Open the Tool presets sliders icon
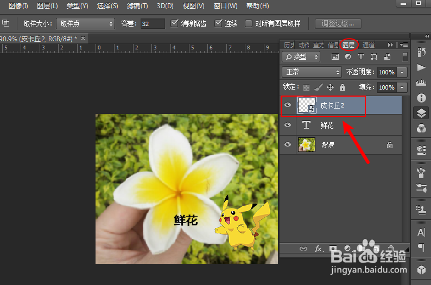The image size is (431, 285). [x=421, y=188]
